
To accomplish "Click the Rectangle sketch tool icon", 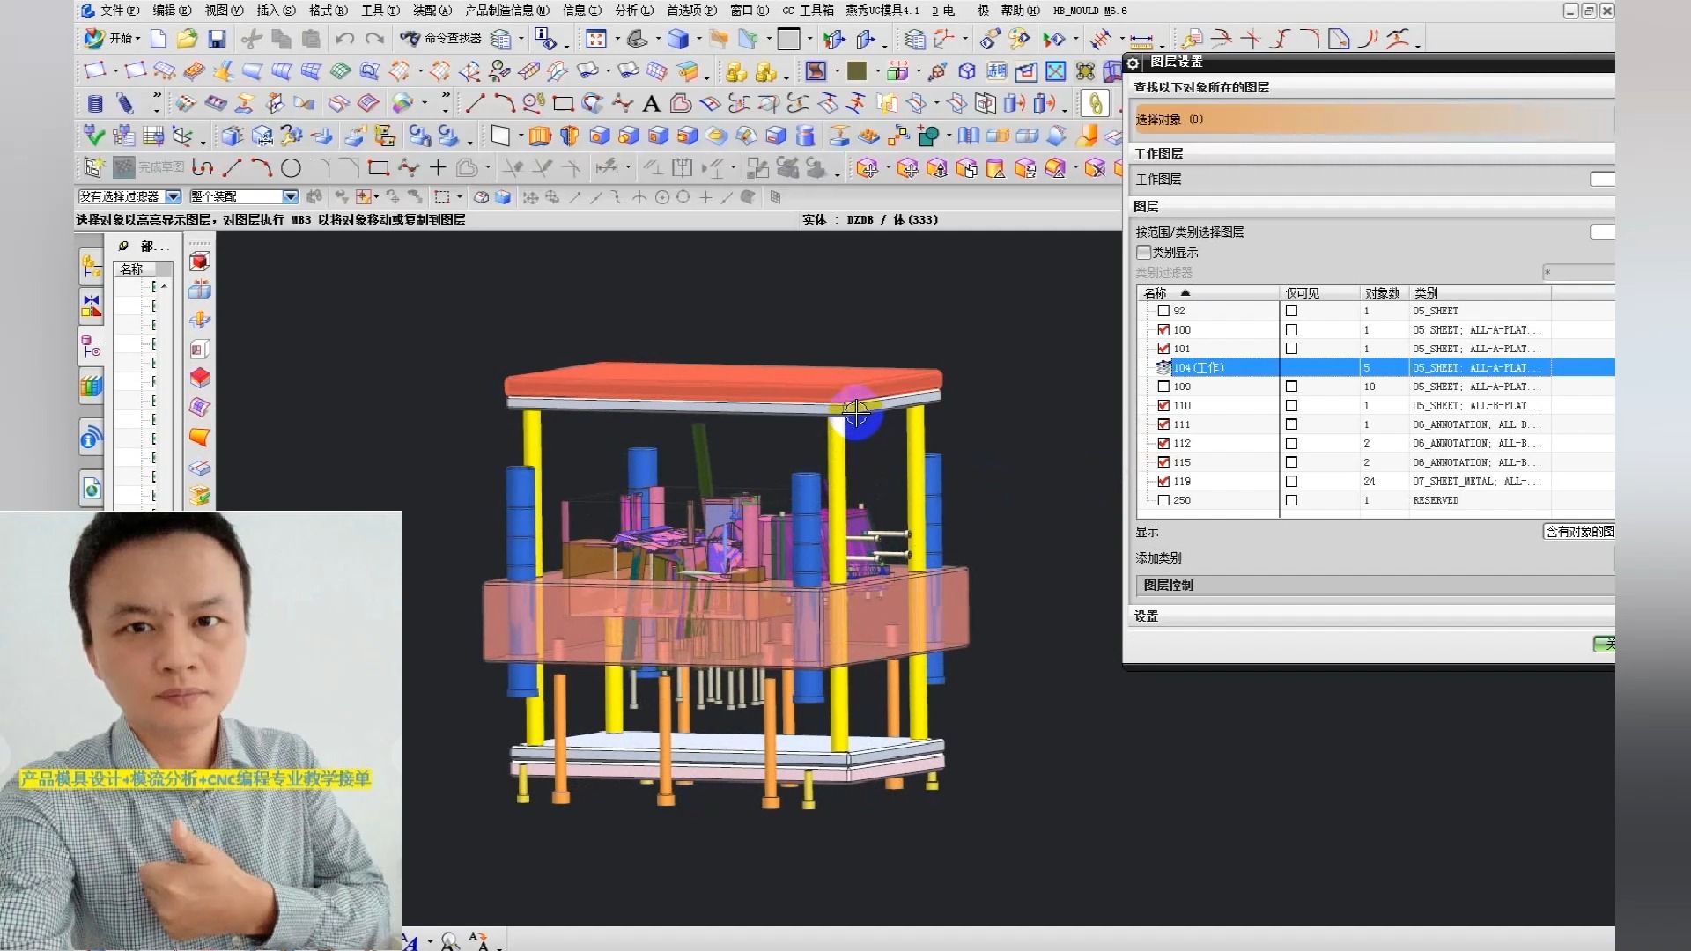I will pos(379,167).
